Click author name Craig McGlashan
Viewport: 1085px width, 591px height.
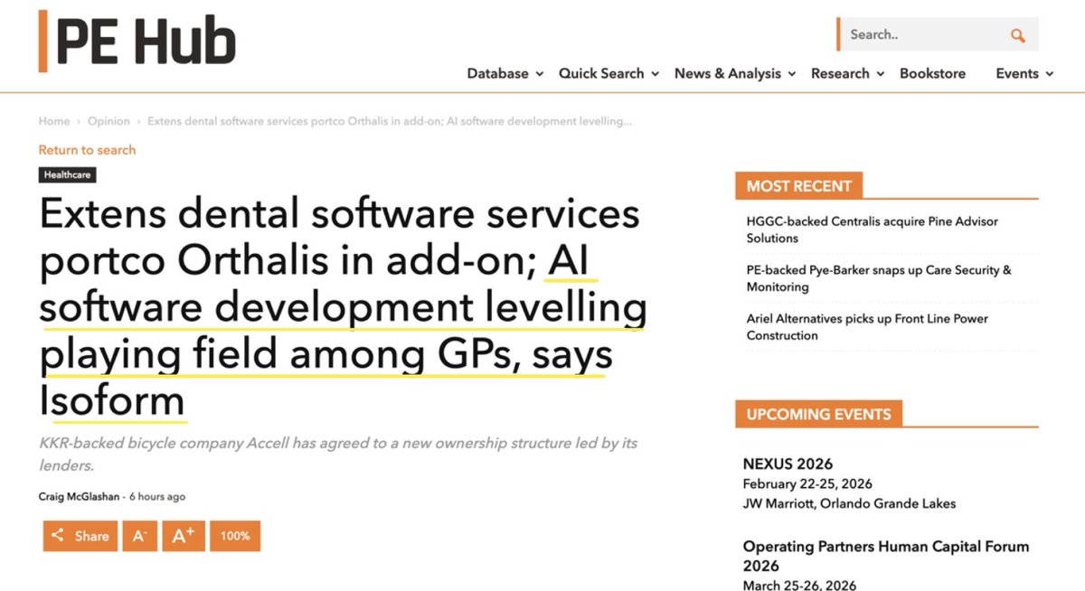click(79, 497)
